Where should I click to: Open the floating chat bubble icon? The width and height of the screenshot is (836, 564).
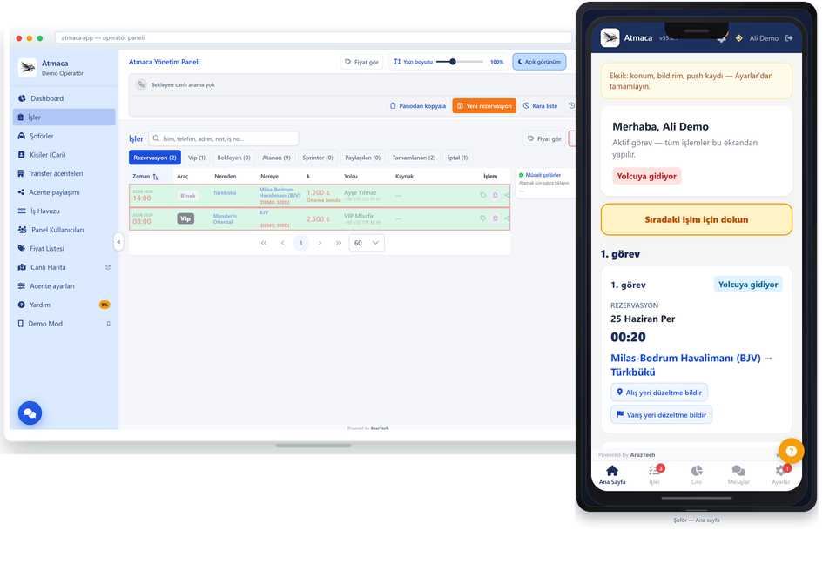click(30, 413)
